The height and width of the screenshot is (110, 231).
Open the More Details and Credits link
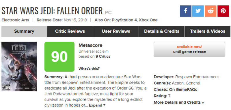click(179, 102)
